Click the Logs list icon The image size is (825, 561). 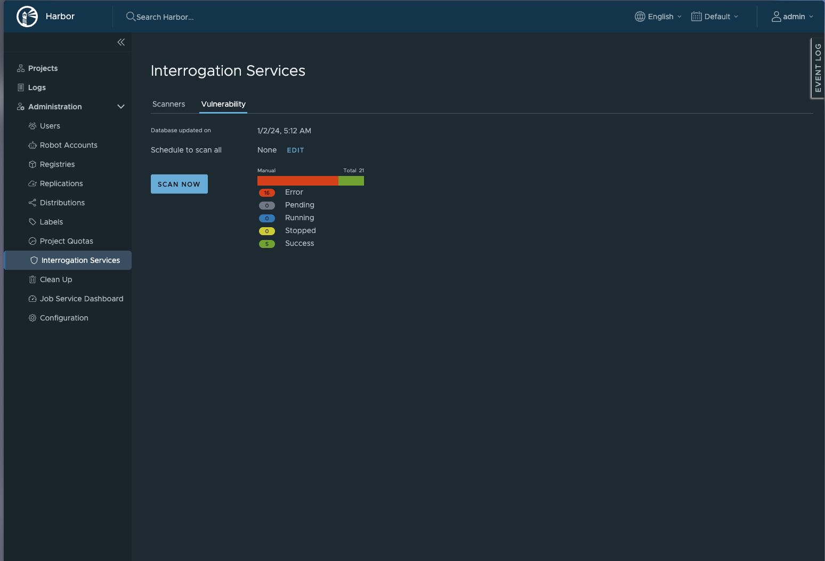click(x=21, y=87)
